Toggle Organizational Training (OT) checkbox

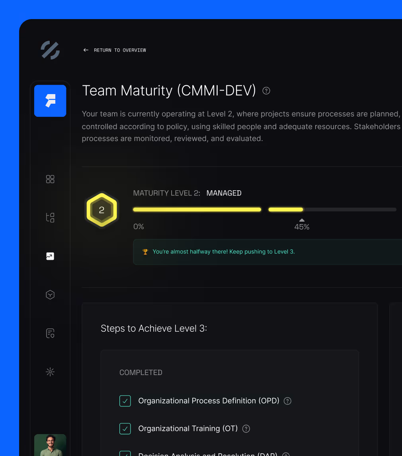click(125, 429)
